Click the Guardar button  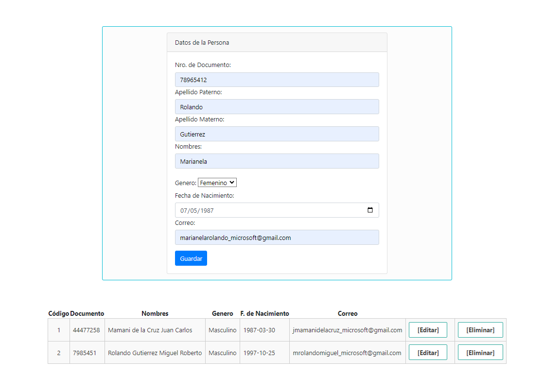tap(191, 258)
